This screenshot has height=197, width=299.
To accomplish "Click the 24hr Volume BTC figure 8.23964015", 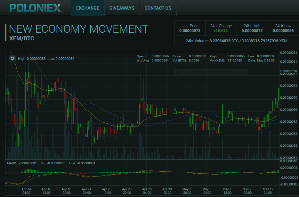I will [220, 41].
